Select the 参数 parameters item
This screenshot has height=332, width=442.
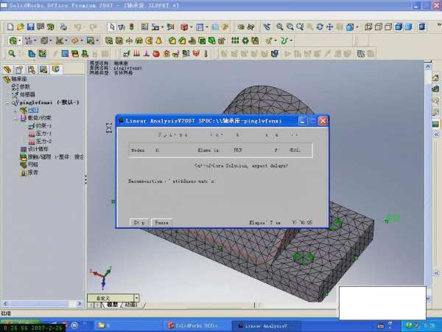[21, 86]
